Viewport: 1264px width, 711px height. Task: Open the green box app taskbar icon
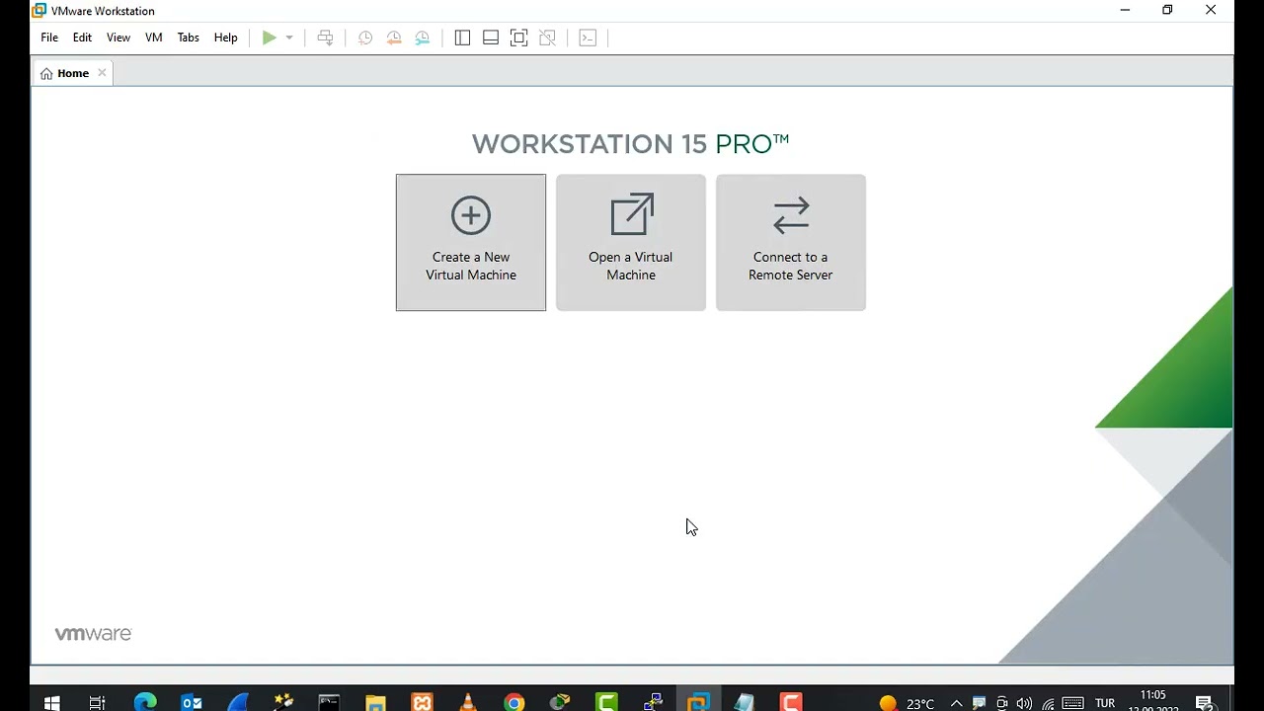560,702
